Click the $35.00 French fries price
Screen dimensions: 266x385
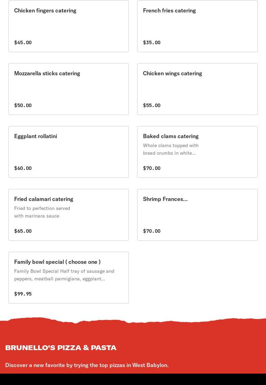pyautogui.click(x=152, y=42)
